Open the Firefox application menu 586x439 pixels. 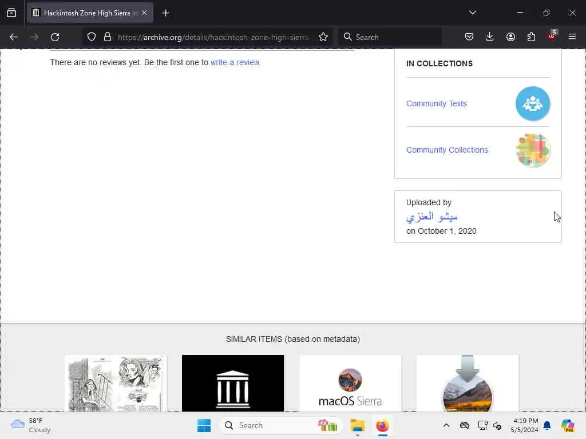click(x=572, y=37)
